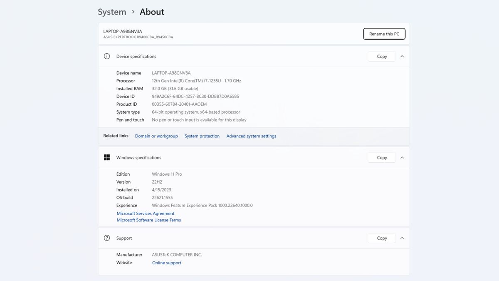Copy the Device specifications
Image resolution: width=499 pixels, height=281 pixels.
point(382,56)
